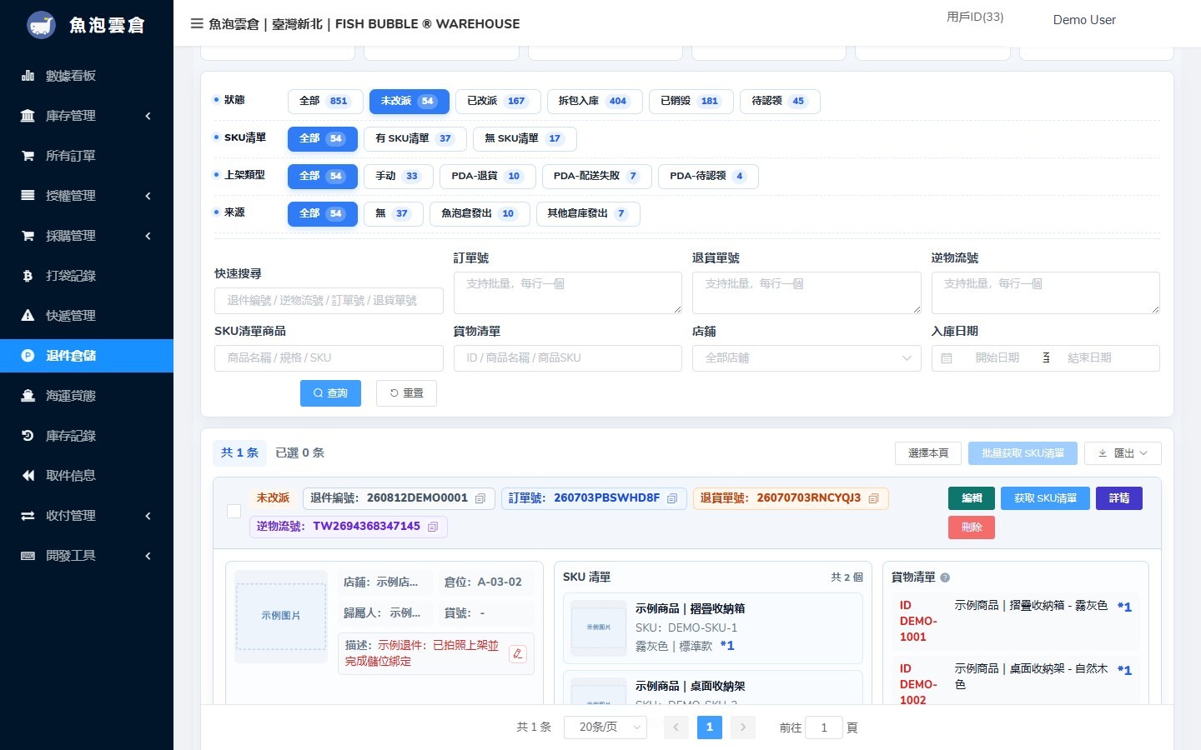The width and height of the screenshot is (1201, 750).
Task: Click the green 编辑 button
Action: (x=972, y=498)
